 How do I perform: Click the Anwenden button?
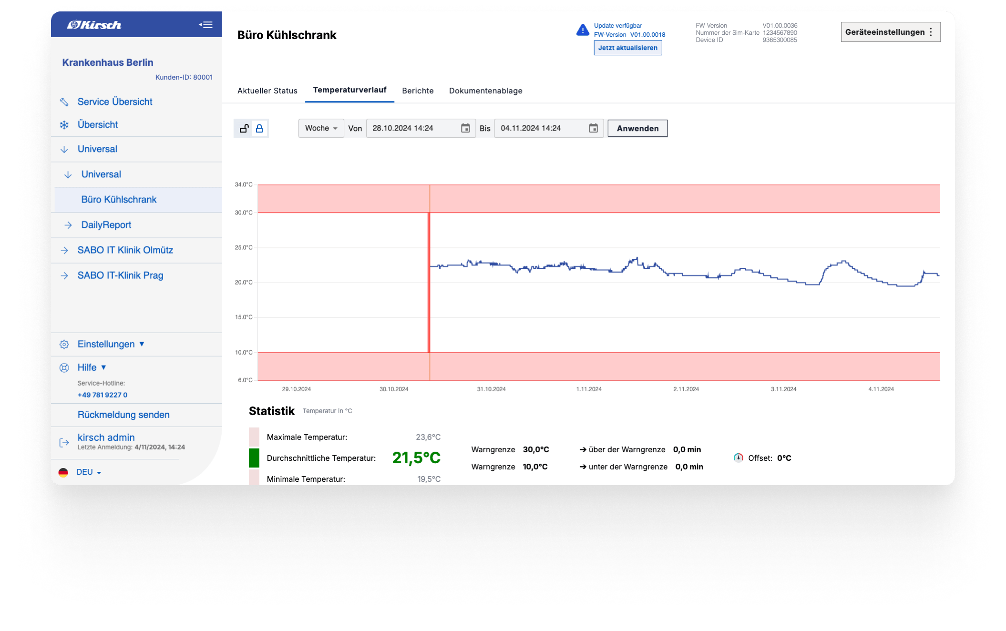click(637, 128)
